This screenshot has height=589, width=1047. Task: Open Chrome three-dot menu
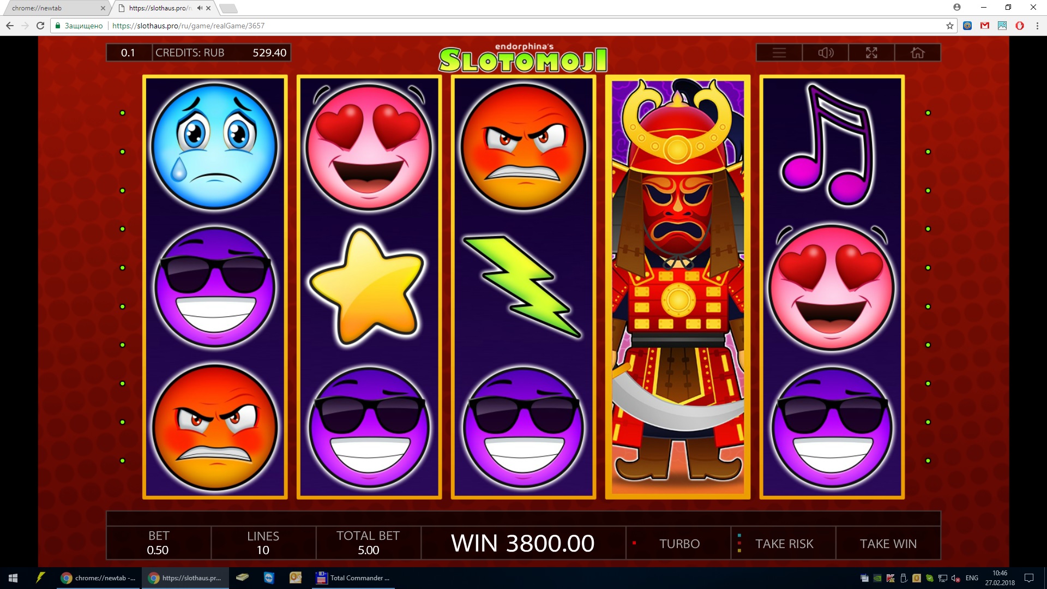1037,26
